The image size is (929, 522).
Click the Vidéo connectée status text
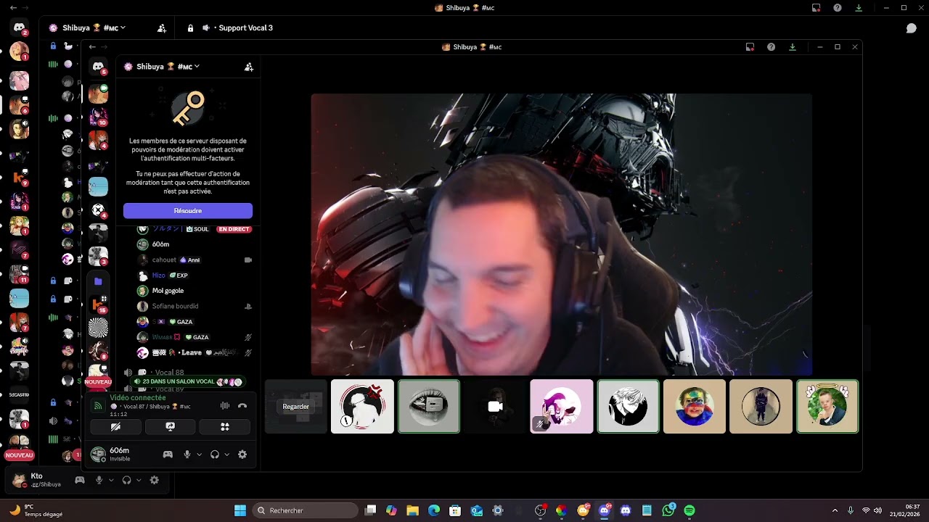(138, 398)
